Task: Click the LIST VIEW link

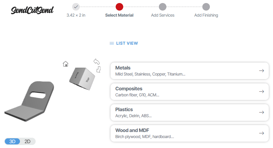Action: pos(127,43)
